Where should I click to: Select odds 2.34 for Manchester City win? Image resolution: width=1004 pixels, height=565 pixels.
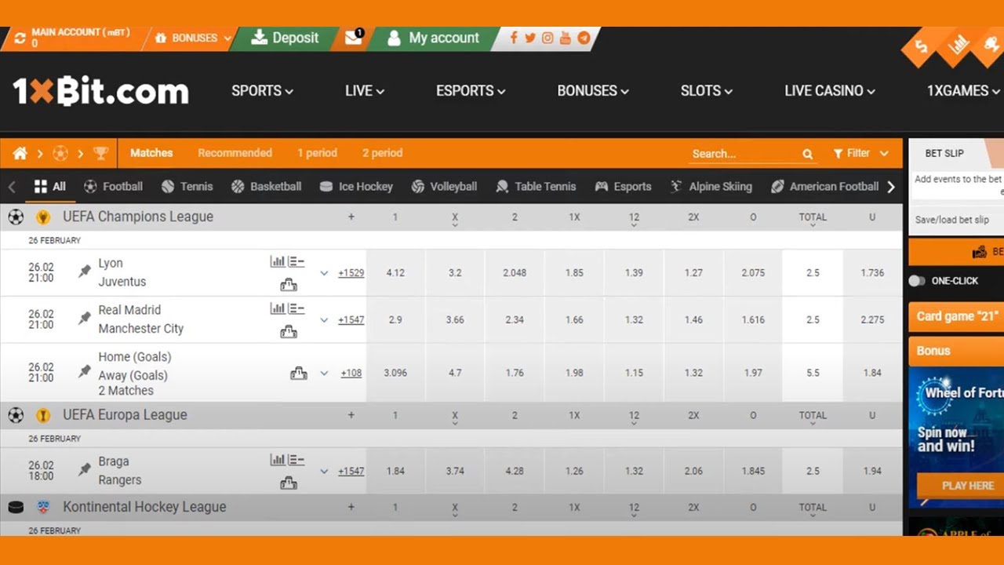[515, 319]
